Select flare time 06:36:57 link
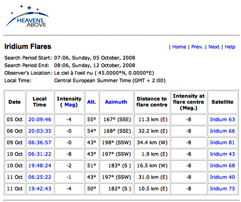The image size is (241, 202). (40, 143)
